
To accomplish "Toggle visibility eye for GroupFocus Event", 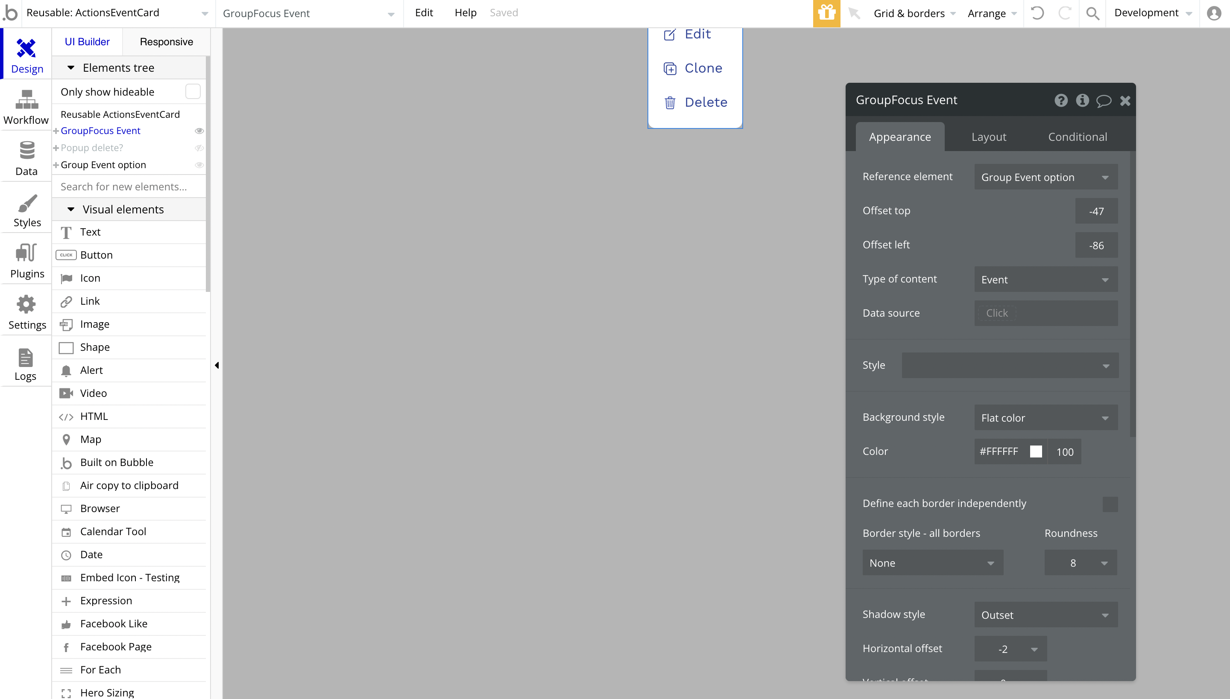I will (199, 131).
